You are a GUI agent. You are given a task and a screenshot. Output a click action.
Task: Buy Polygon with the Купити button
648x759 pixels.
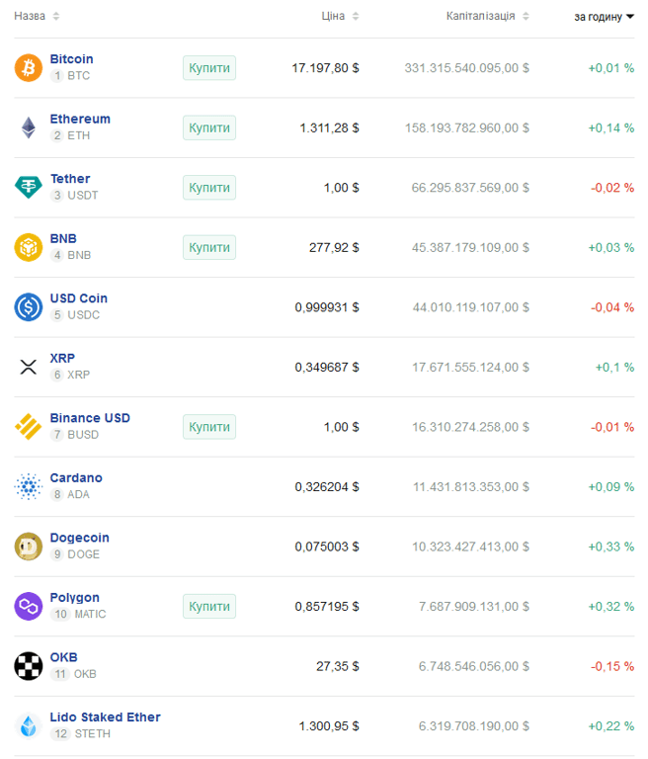pos(209,606)
